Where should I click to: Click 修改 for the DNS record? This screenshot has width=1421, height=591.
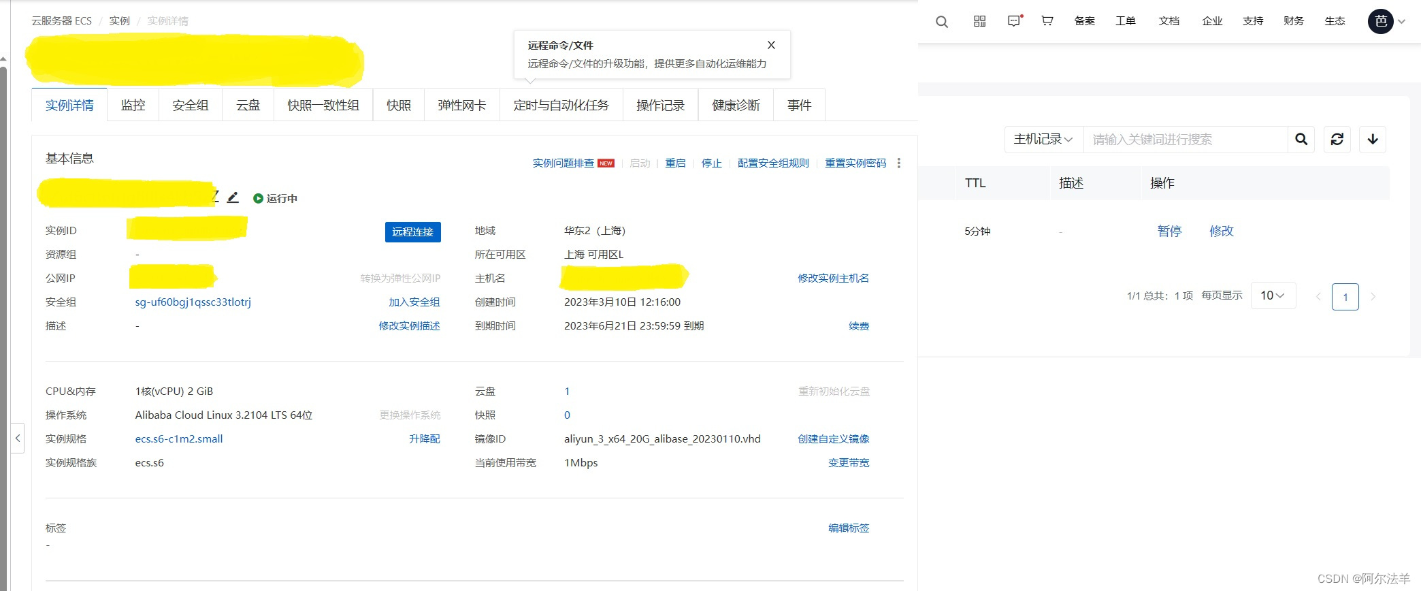pos(1222,231)
